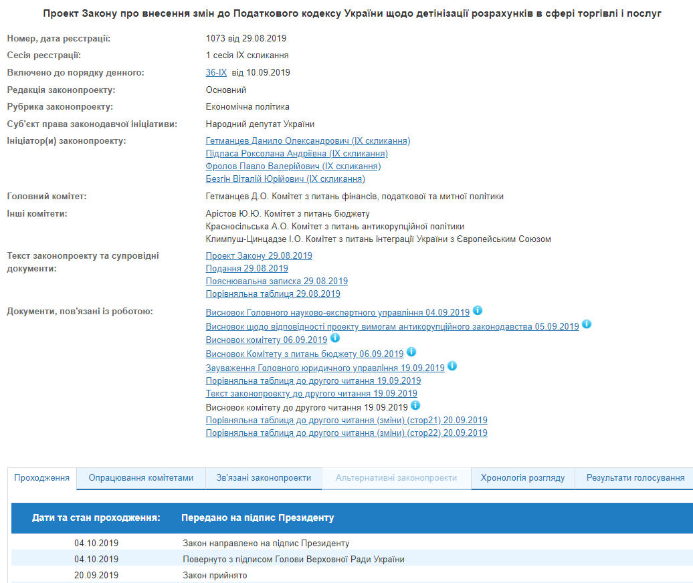693x583 pixels.
Task: Select the Проходження tab
Action: click(42, 478)
